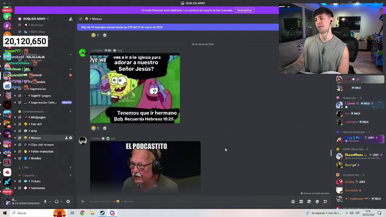Open the Clips-del-stream channel

(42, 145)
